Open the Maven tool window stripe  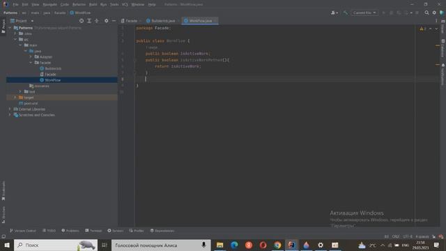(x=443, y=26)
